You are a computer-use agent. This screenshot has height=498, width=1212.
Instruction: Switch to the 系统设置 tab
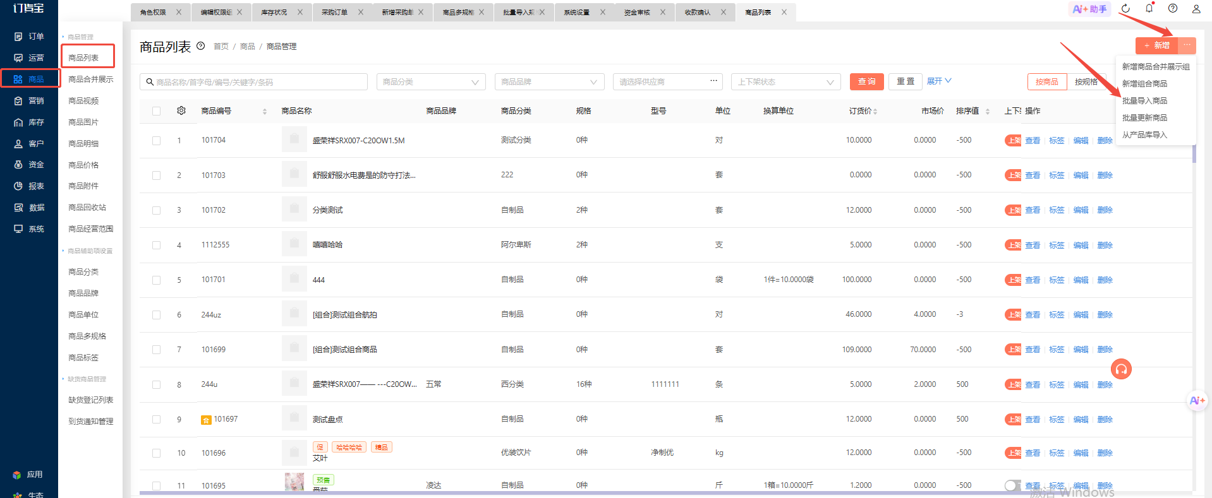(576, 12)
